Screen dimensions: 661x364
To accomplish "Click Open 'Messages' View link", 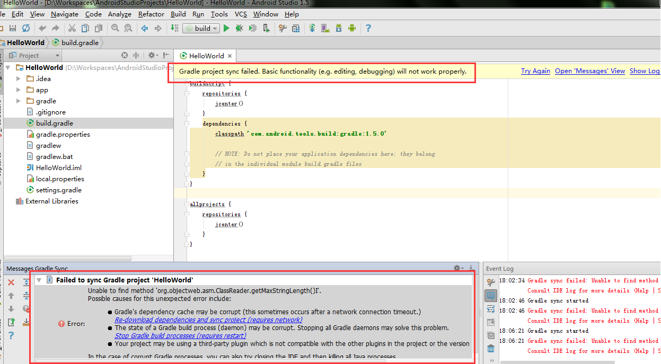I will coord(590,71).
